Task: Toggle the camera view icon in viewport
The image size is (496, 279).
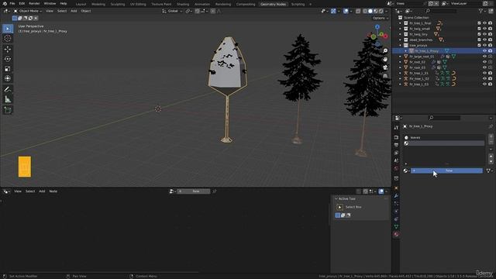Action: [385, 67]
